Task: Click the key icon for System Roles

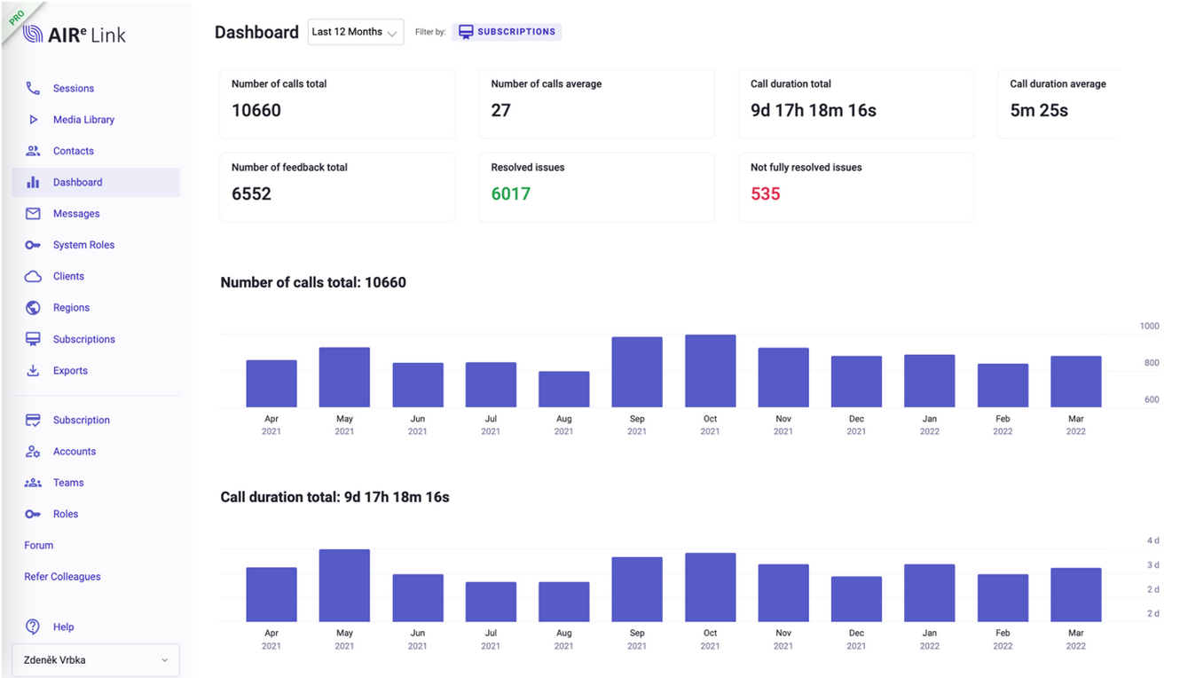Action: (x=33, y=245)
